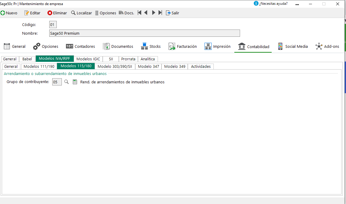346x204 pixels.
Task: Search contributor group with magnifier icon
Action: (66, 82)
